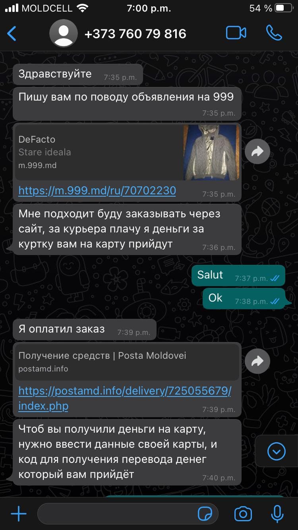Open attachments with the plus icon
Image resolution: width=298 pixels, height=530 pixels.
[18, 514]
